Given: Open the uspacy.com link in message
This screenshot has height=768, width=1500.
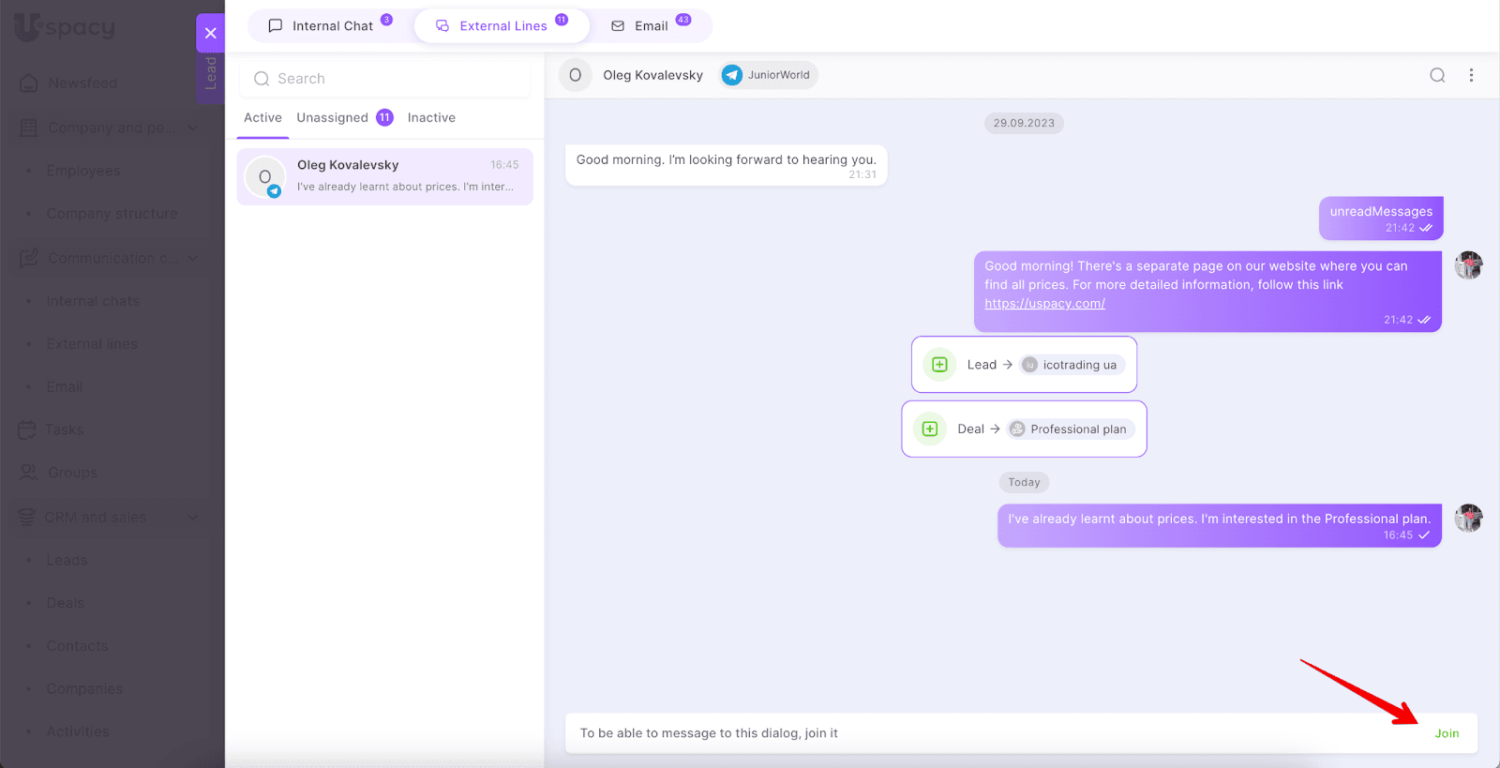Looking at the screenshot, I should click(1044, 304).
